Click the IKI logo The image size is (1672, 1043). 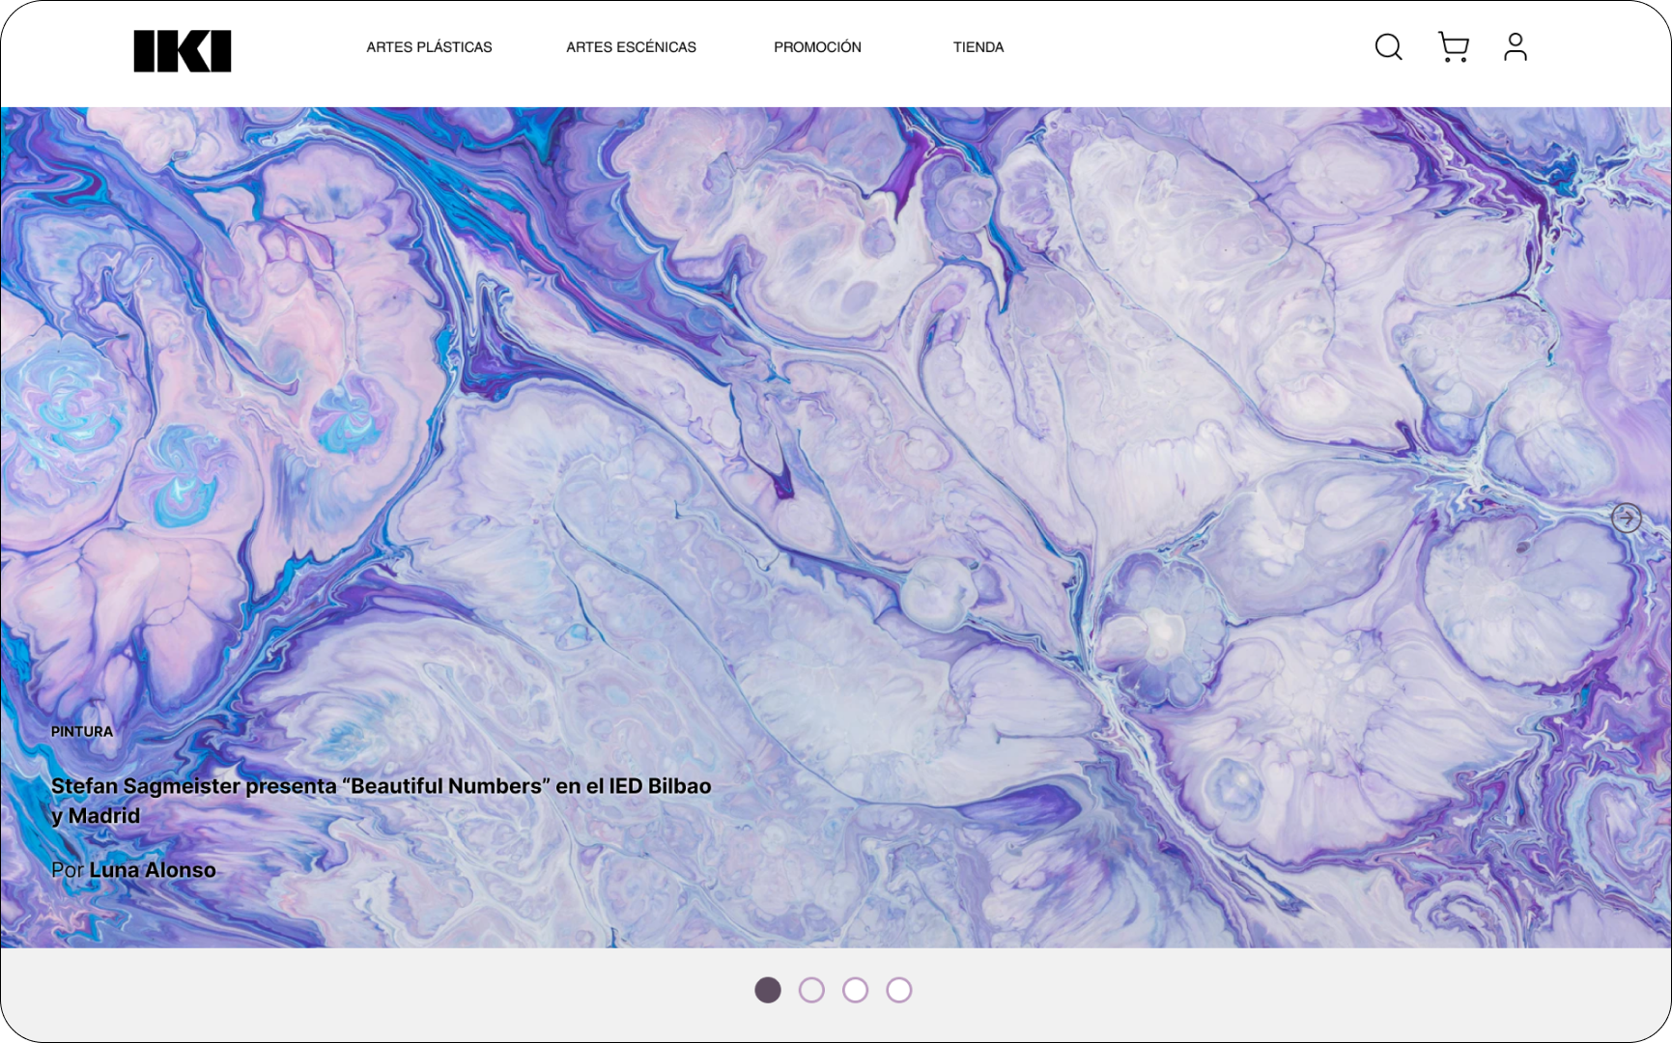point(183,51)
